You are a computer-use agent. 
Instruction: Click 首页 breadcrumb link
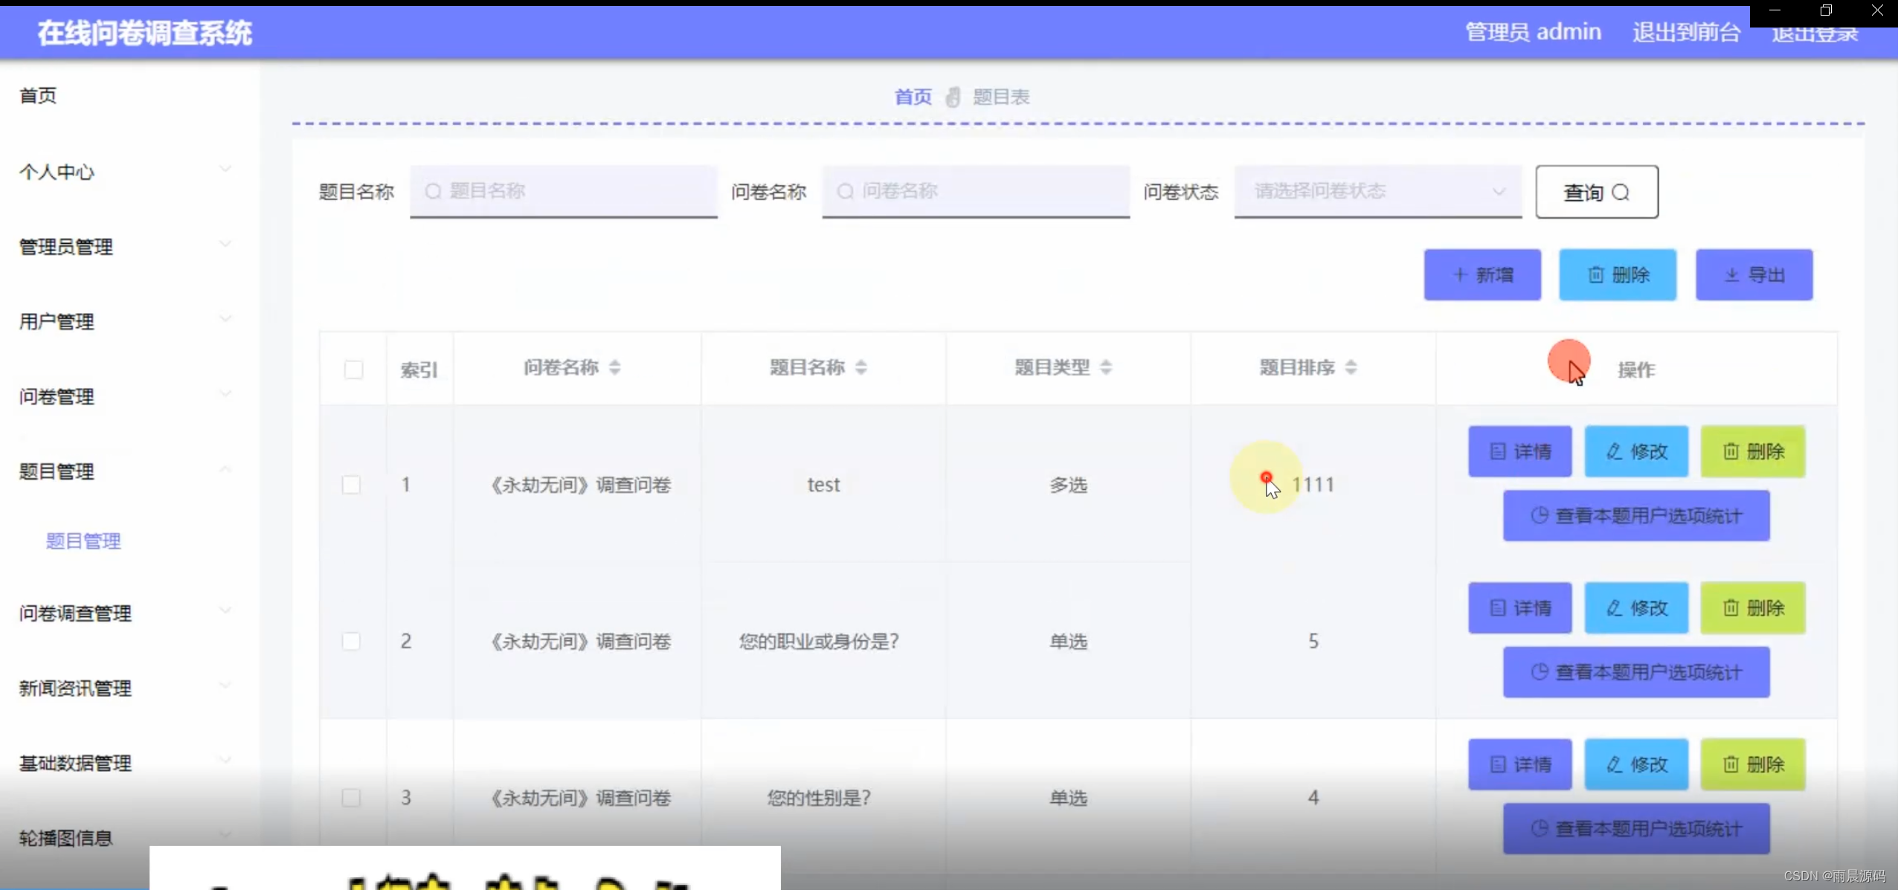click(913, 97)
